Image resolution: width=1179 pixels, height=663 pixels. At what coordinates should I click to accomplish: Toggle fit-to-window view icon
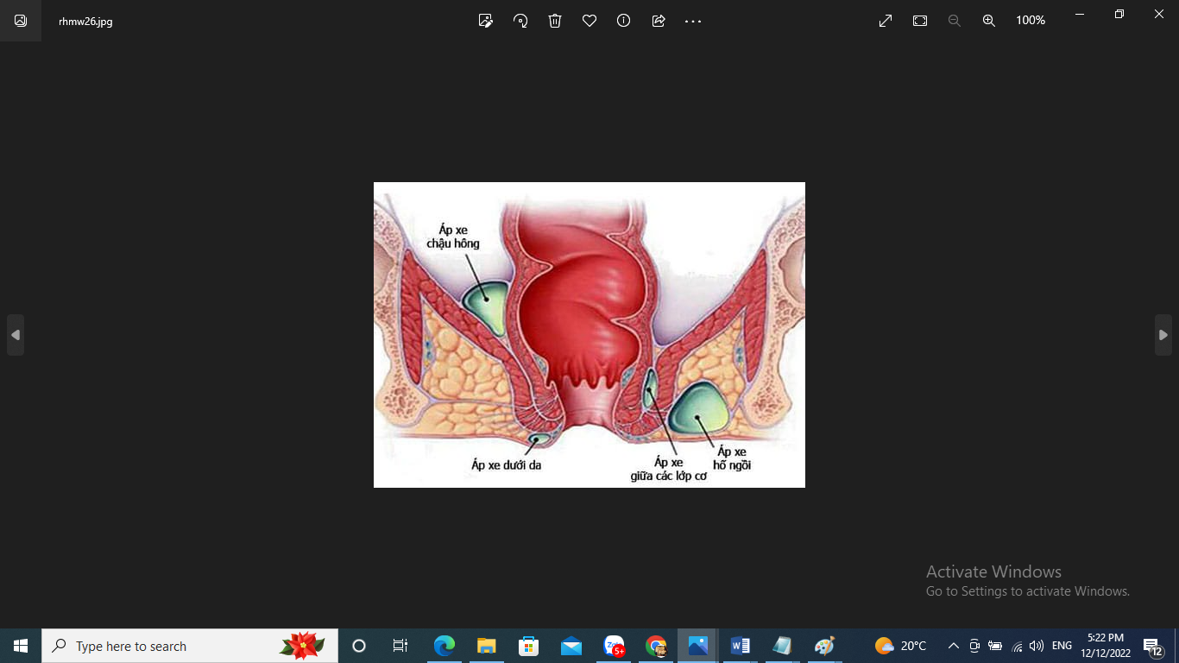click(920, 21)
